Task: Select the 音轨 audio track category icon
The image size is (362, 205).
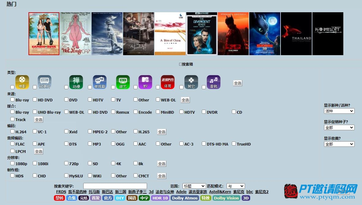Action: click(213, 82)
